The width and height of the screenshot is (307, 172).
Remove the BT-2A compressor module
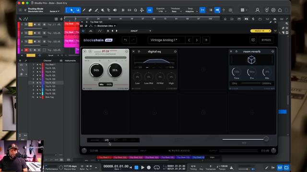pyautogui.click(x=85, y=51)
